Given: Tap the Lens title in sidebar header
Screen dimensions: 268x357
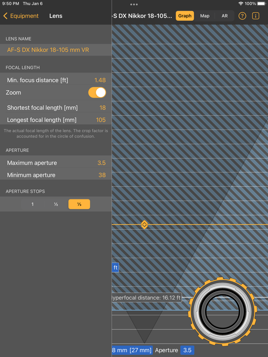Looking at the screenshot, I should coord(56,16).
